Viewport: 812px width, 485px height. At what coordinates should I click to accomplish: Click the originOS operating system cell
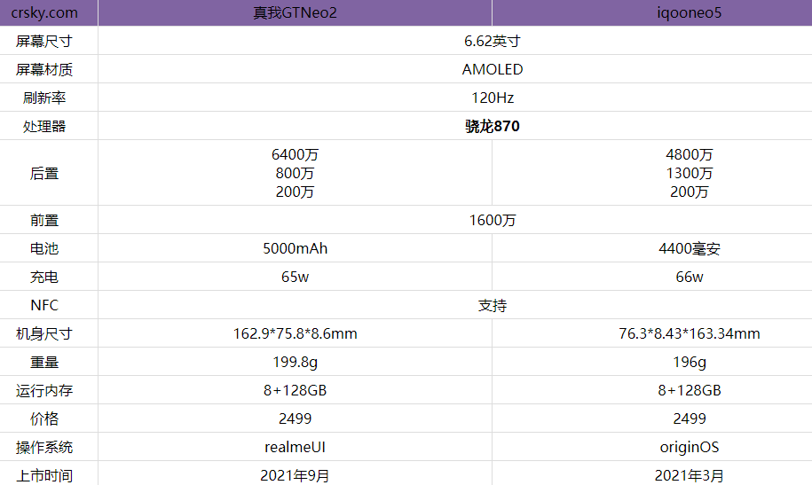tap(689, 447)
